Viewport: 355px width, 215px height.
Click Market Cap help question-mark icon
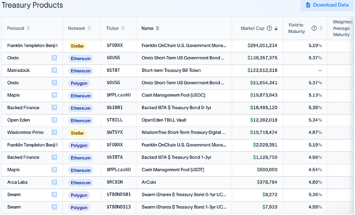tap(269, 28)
